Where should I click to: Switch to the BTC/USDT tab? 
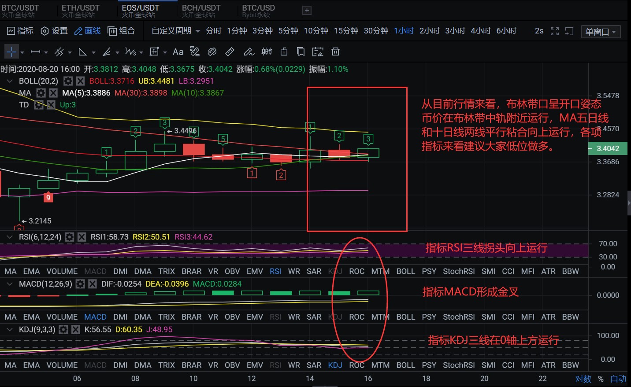coord(20,11)
